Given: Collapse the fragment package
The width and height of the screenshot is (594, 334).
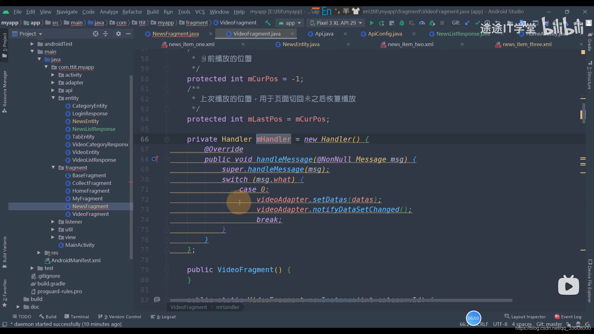Looking at the screenshot, I should click(53, 168).
